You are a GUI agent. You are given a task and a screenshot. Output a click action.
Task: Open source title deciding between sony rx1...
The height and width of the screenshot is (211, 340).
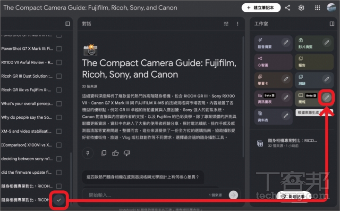click(27, 159)
